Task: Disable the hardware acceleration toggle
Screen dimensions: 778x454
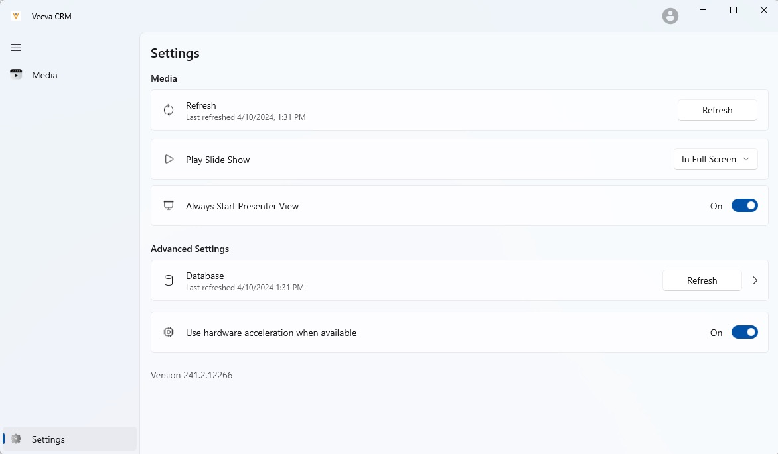Action: pyautogui.click(x=744, y=333)
